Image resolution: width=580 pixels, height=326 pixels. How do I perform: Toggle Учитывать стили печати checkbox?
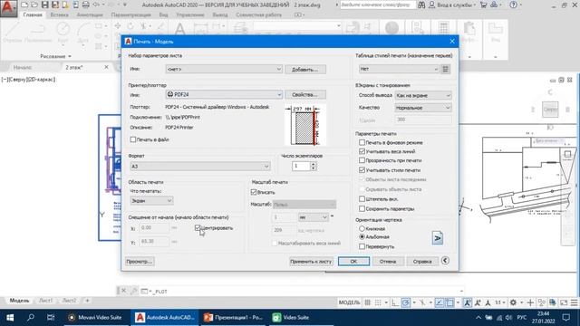pyautogui.click(x=362, y=170)
